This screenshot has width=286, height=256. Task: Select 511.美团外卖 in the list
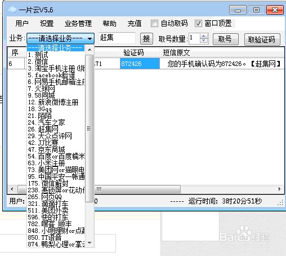[x=56, y=210]
